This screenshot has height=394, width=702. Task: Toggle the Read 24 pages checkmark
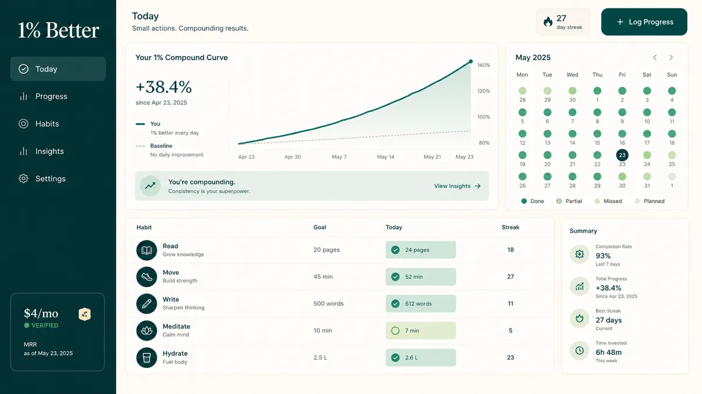click(395, 250)
